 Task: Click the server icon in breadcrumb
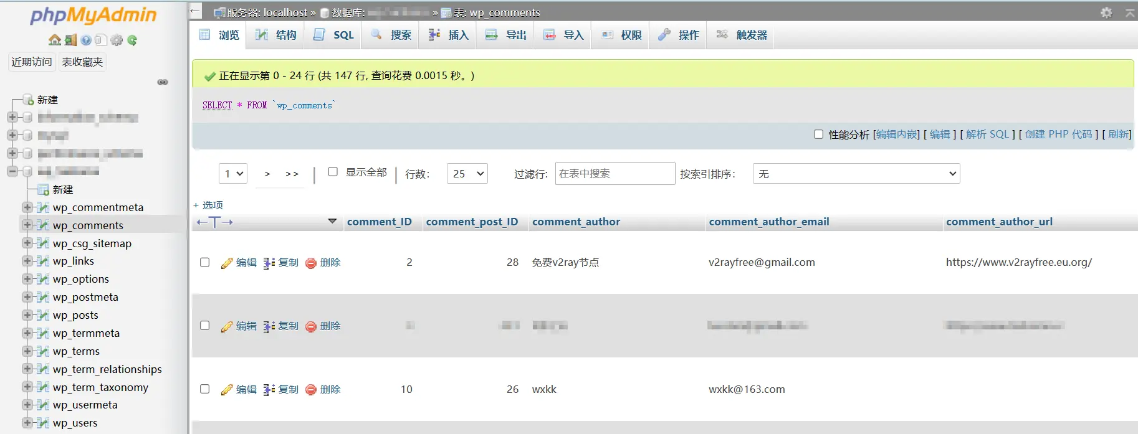pos(219,12)
